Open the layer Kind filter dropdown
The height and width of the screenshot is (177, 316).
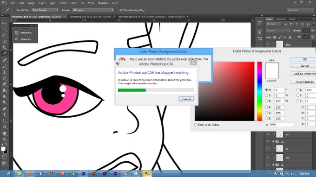(x=273, y=24)
